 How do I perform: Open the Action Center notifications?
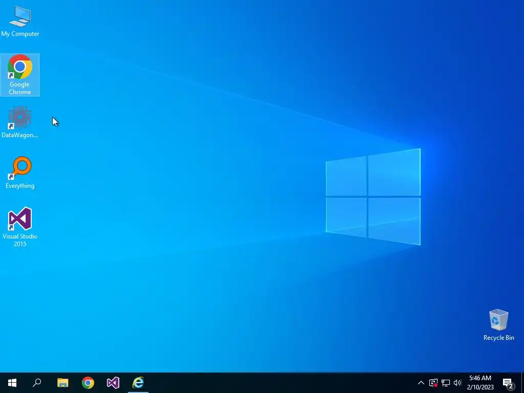(x=508, y=383)
